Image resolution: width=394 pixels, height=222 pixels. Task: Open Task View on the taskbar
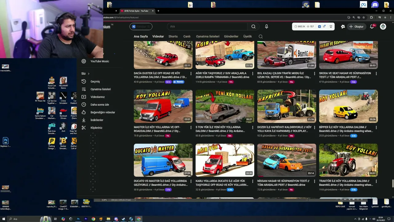[55, 219]
